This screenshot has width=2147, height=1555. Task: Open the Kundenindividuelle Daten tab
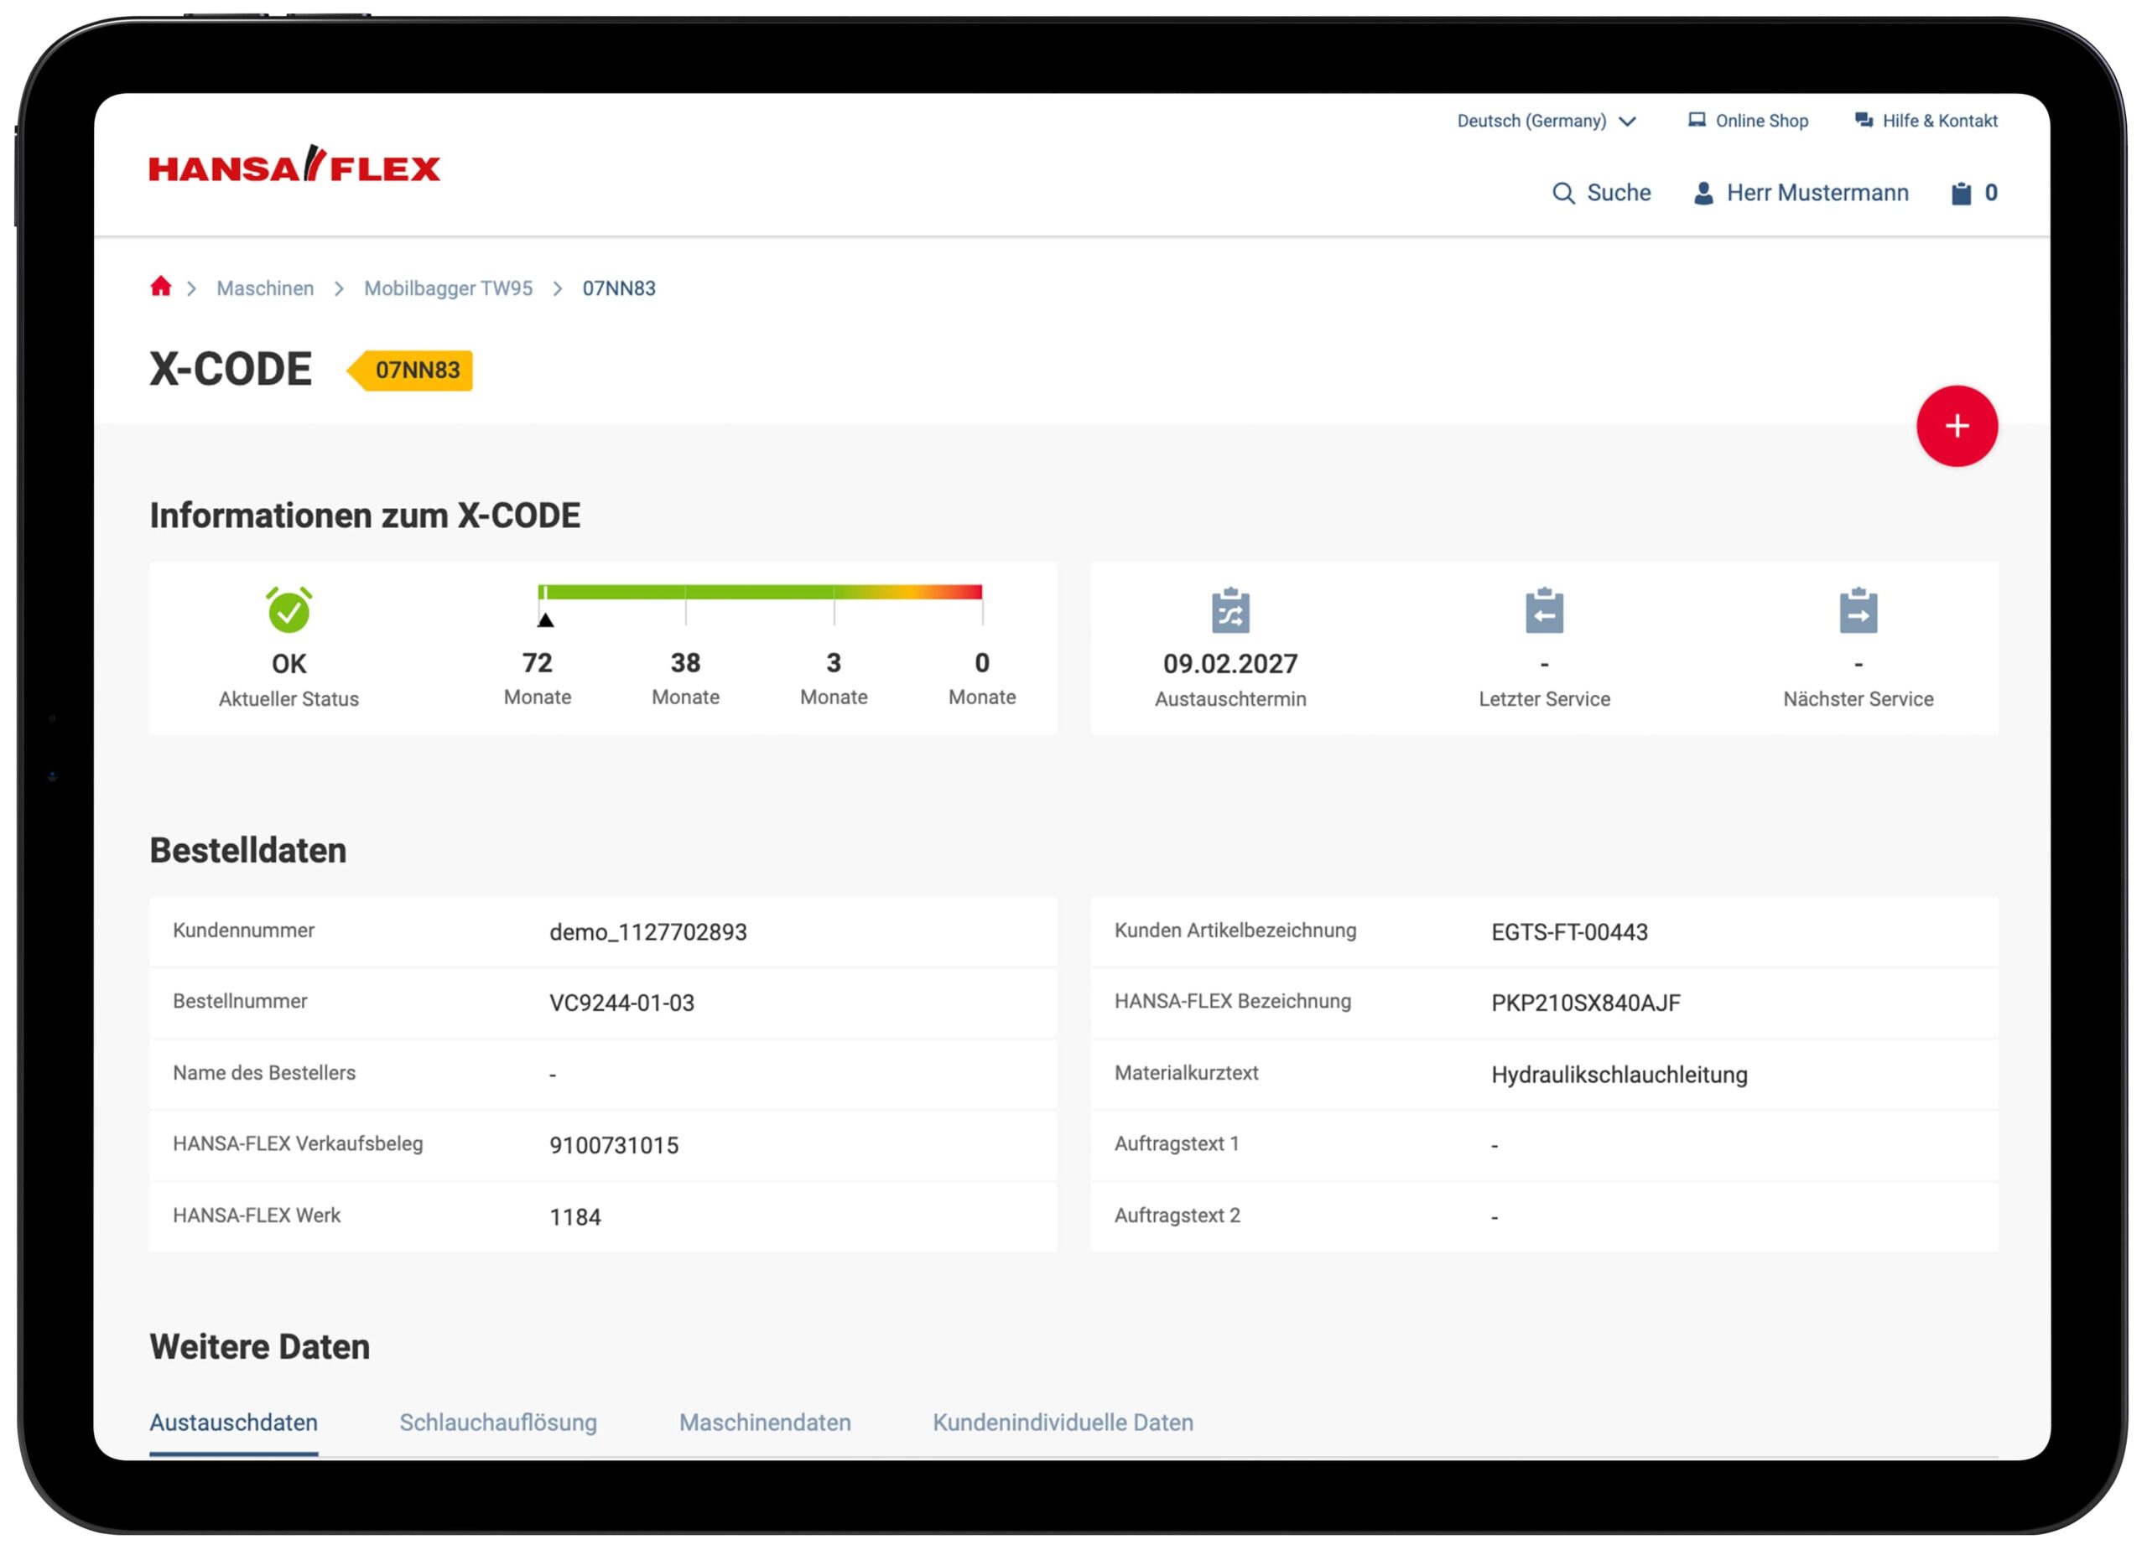coord(1062,1422)
